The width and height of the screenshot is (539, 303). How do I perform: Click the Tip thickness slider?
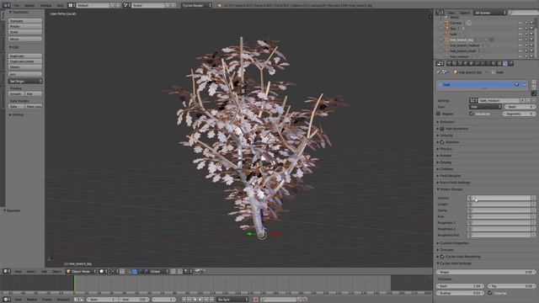click(511, 286)
